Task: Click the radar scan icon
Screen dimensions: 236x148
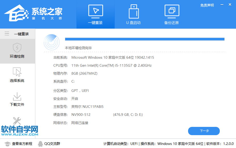Action: (x=52, y=42)
